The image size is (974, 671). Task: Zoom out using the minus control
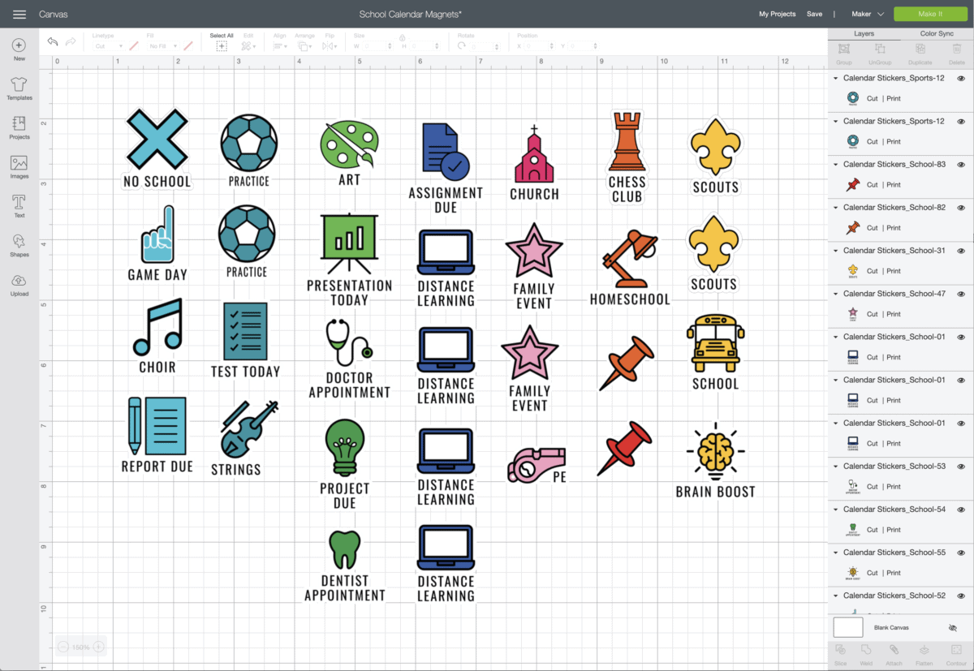(x=62, y=647)
